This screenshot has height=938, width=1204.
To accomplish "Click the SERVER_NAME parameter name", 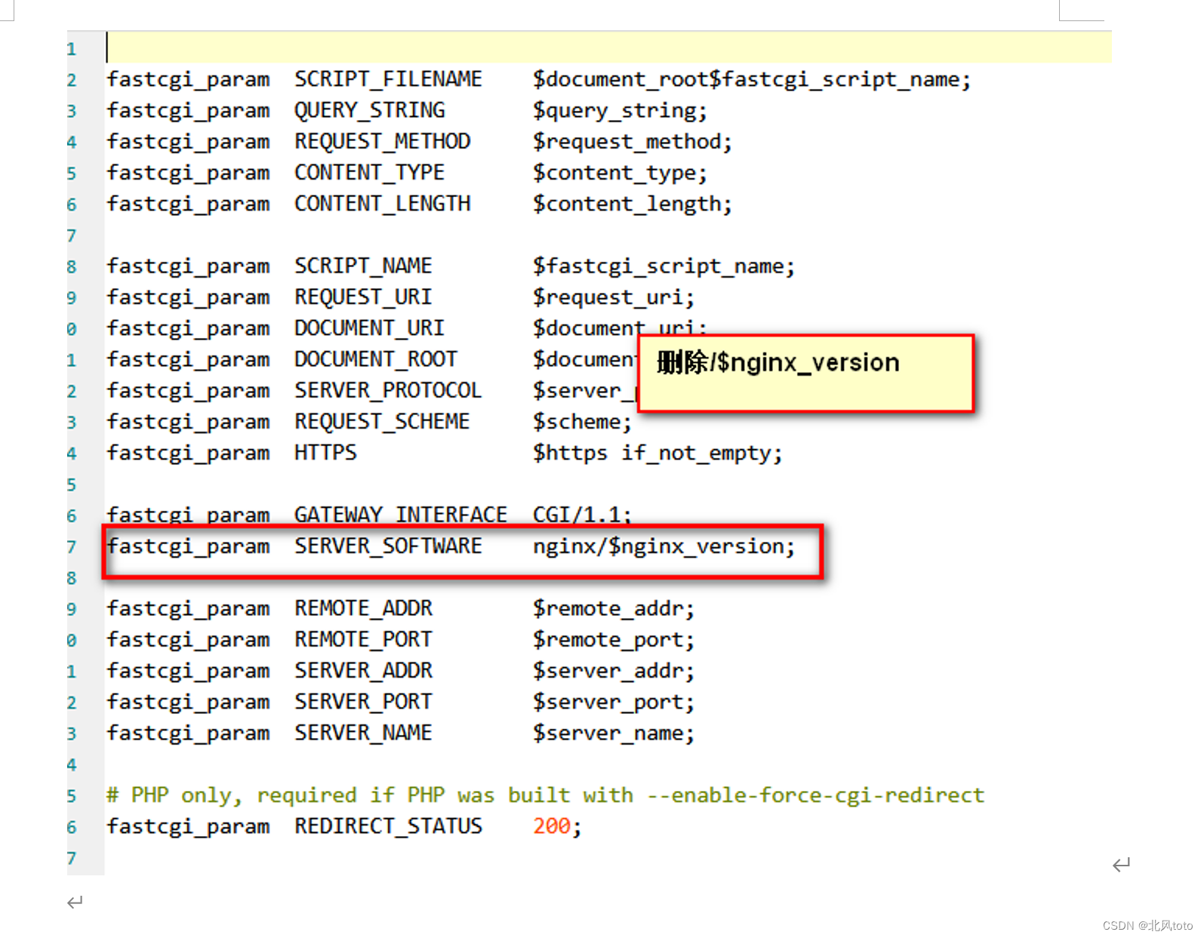I will 363,733.
